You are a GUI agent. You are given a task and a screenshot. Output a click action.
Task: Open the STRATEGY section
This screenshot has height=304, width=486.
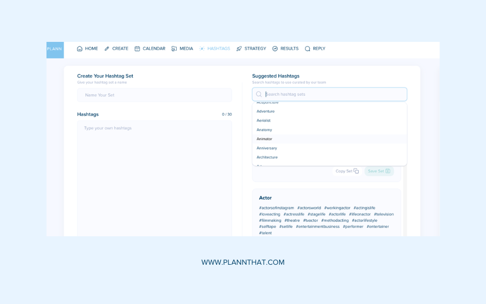pos(251,49)
